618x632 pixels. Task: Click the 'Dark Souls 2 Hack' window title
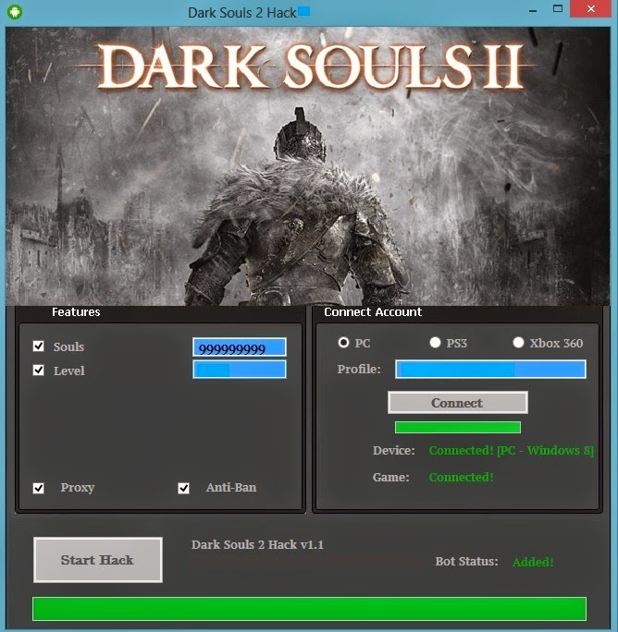tap(242, 13)
